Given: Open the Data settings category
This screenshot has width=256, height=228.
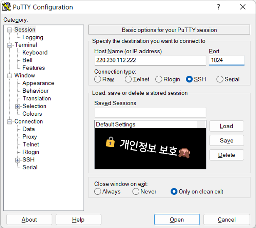Looking at the screenshot, I should [x=29, y=129].
